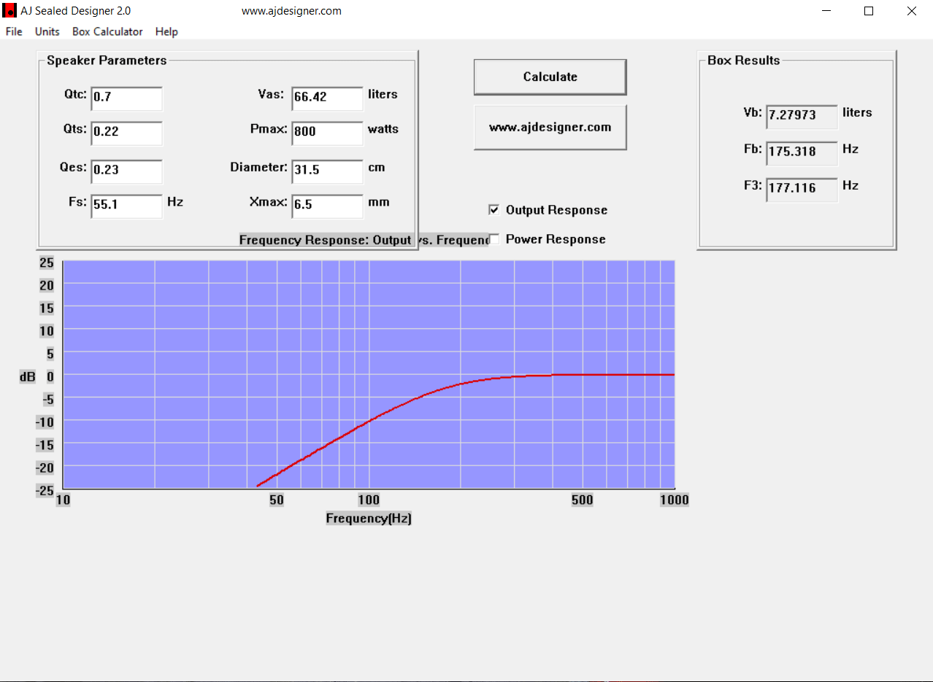This screenshot has width=933, height=682.
Task: Click the Diameter input field
Action: tap(327, 171)
